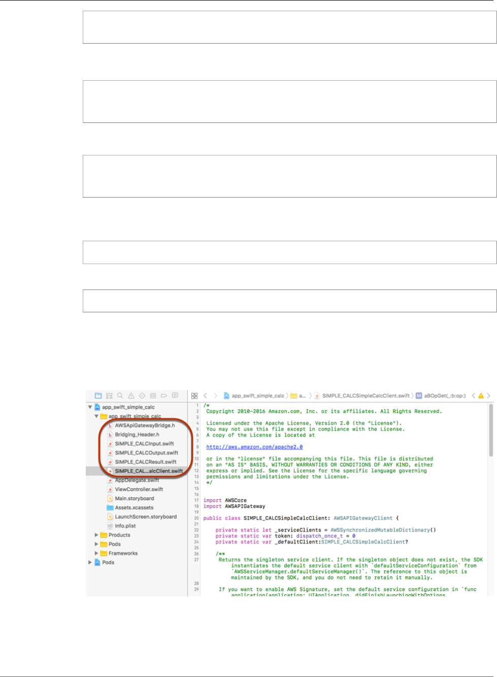Viewport: 497px width, 677px height.
Task: Open the Find navigator magnifier icon
Action: (120, 396)
